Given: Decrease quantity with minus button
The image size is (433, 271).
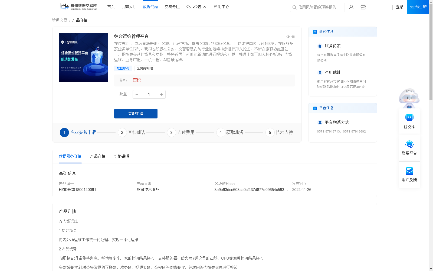Looking at the screenshot, I should click(137, 94).
